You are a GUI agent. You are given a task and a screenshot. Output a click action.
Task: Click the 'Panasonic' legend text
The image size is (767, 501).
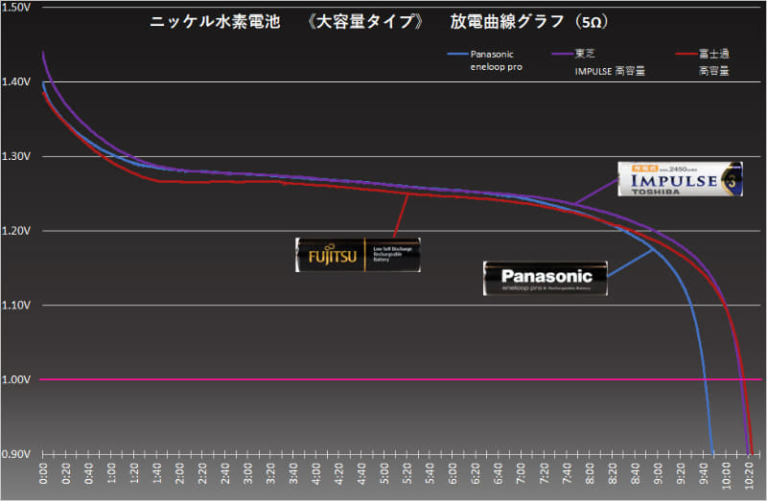coord(492,55)
